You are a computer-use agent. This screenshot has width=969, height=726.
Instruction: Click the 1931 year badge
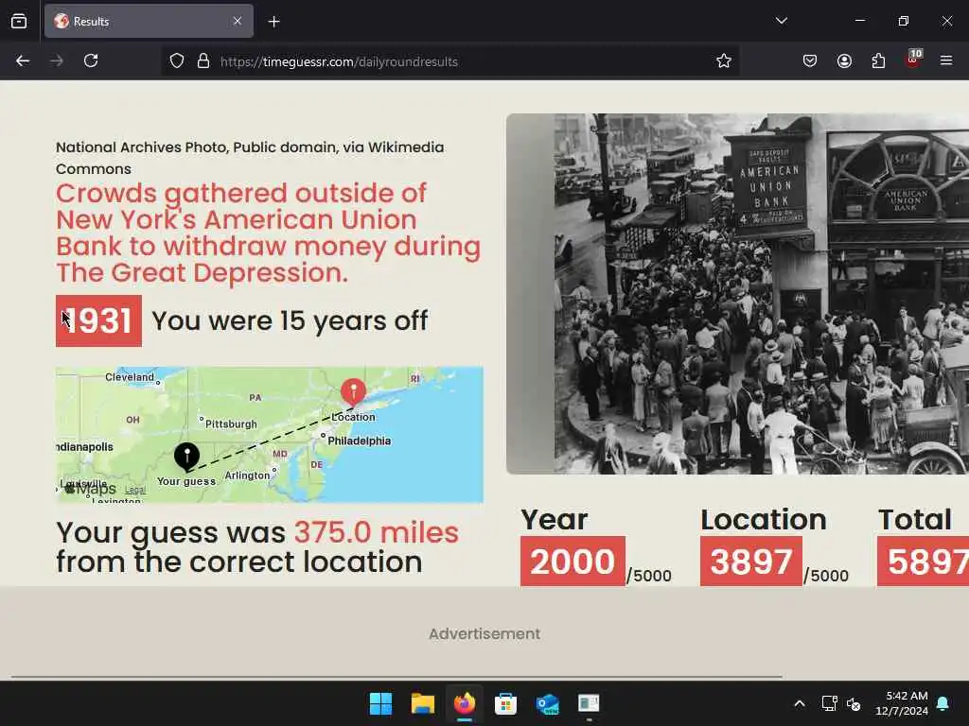98,320
